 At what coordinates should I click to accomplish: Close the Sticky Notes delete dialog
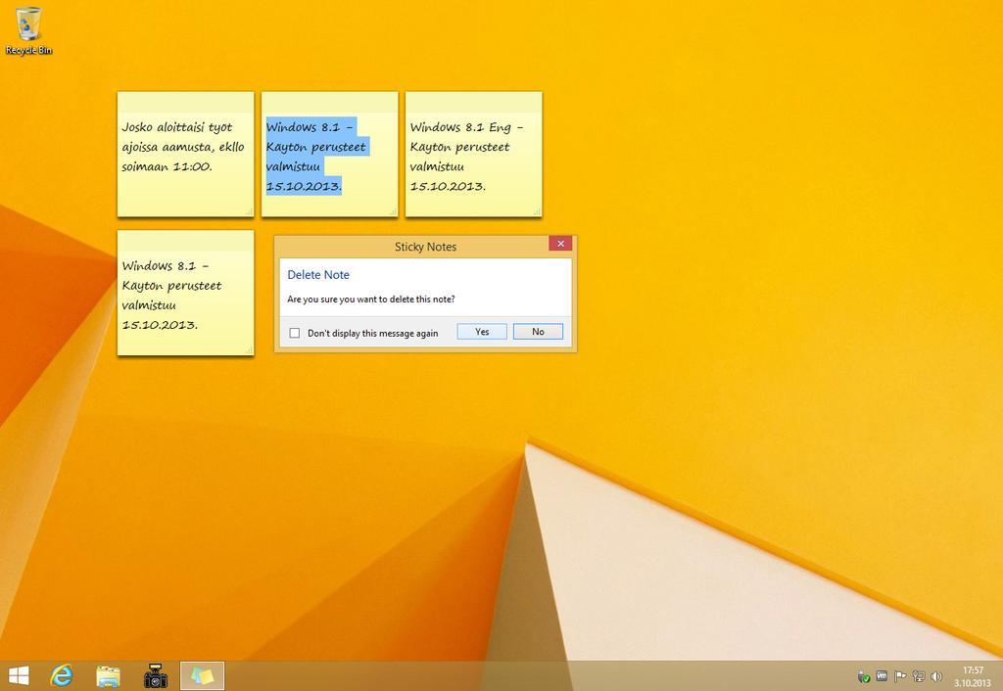point(560,244)
